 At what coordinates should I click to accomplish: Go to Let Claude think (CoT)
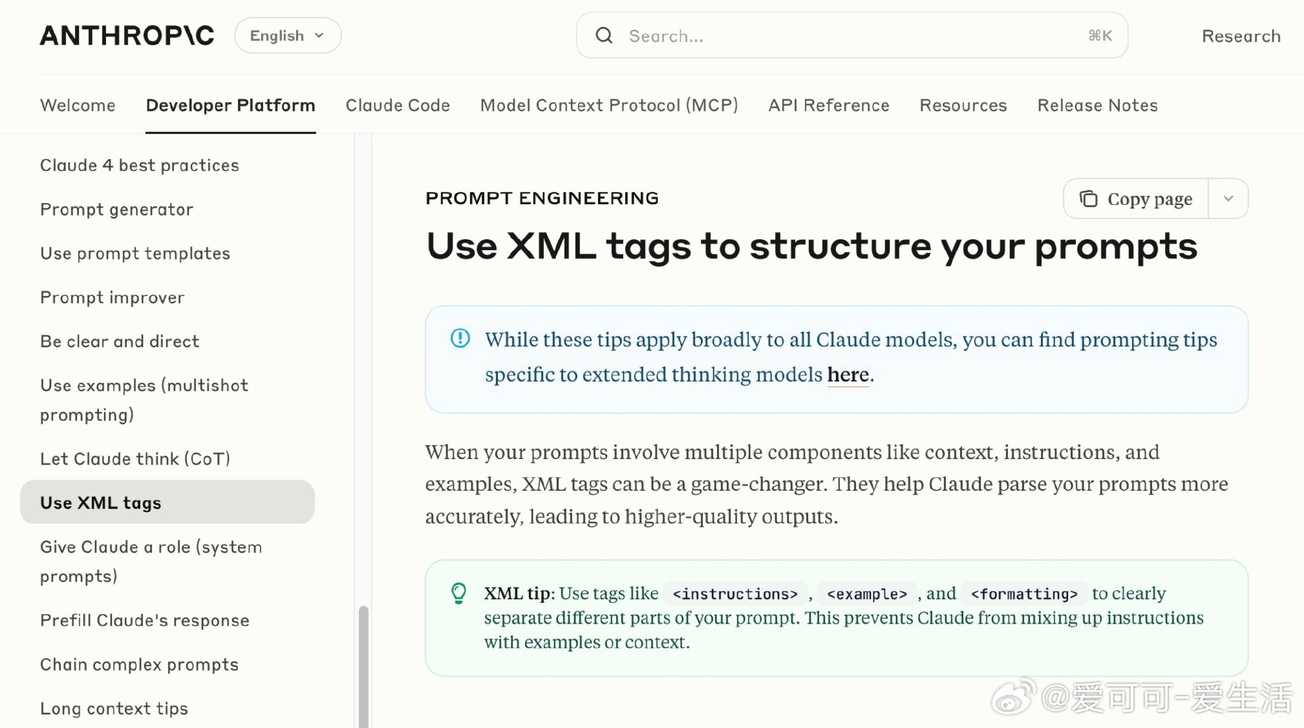click(135, 459)
